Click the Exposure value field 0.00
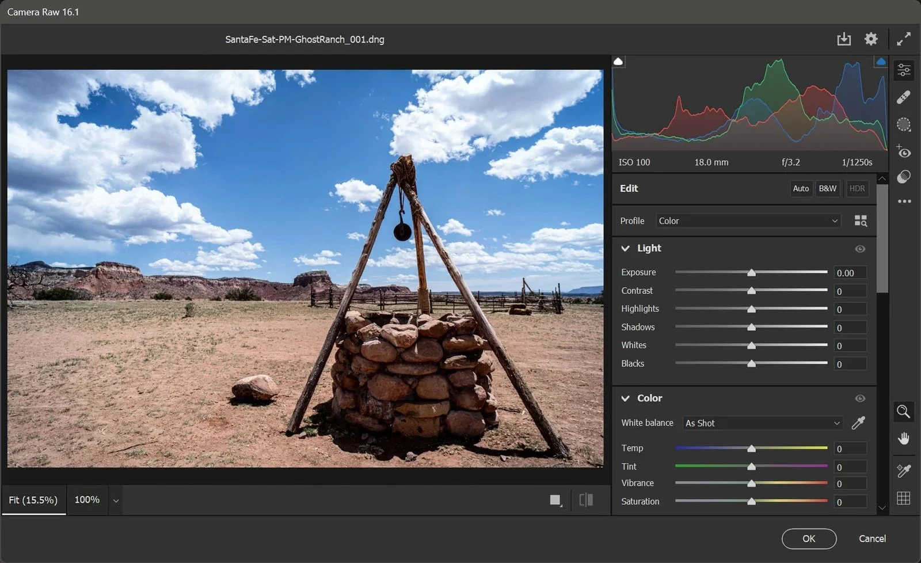This screenshot has width=921, height=563. 850,273
